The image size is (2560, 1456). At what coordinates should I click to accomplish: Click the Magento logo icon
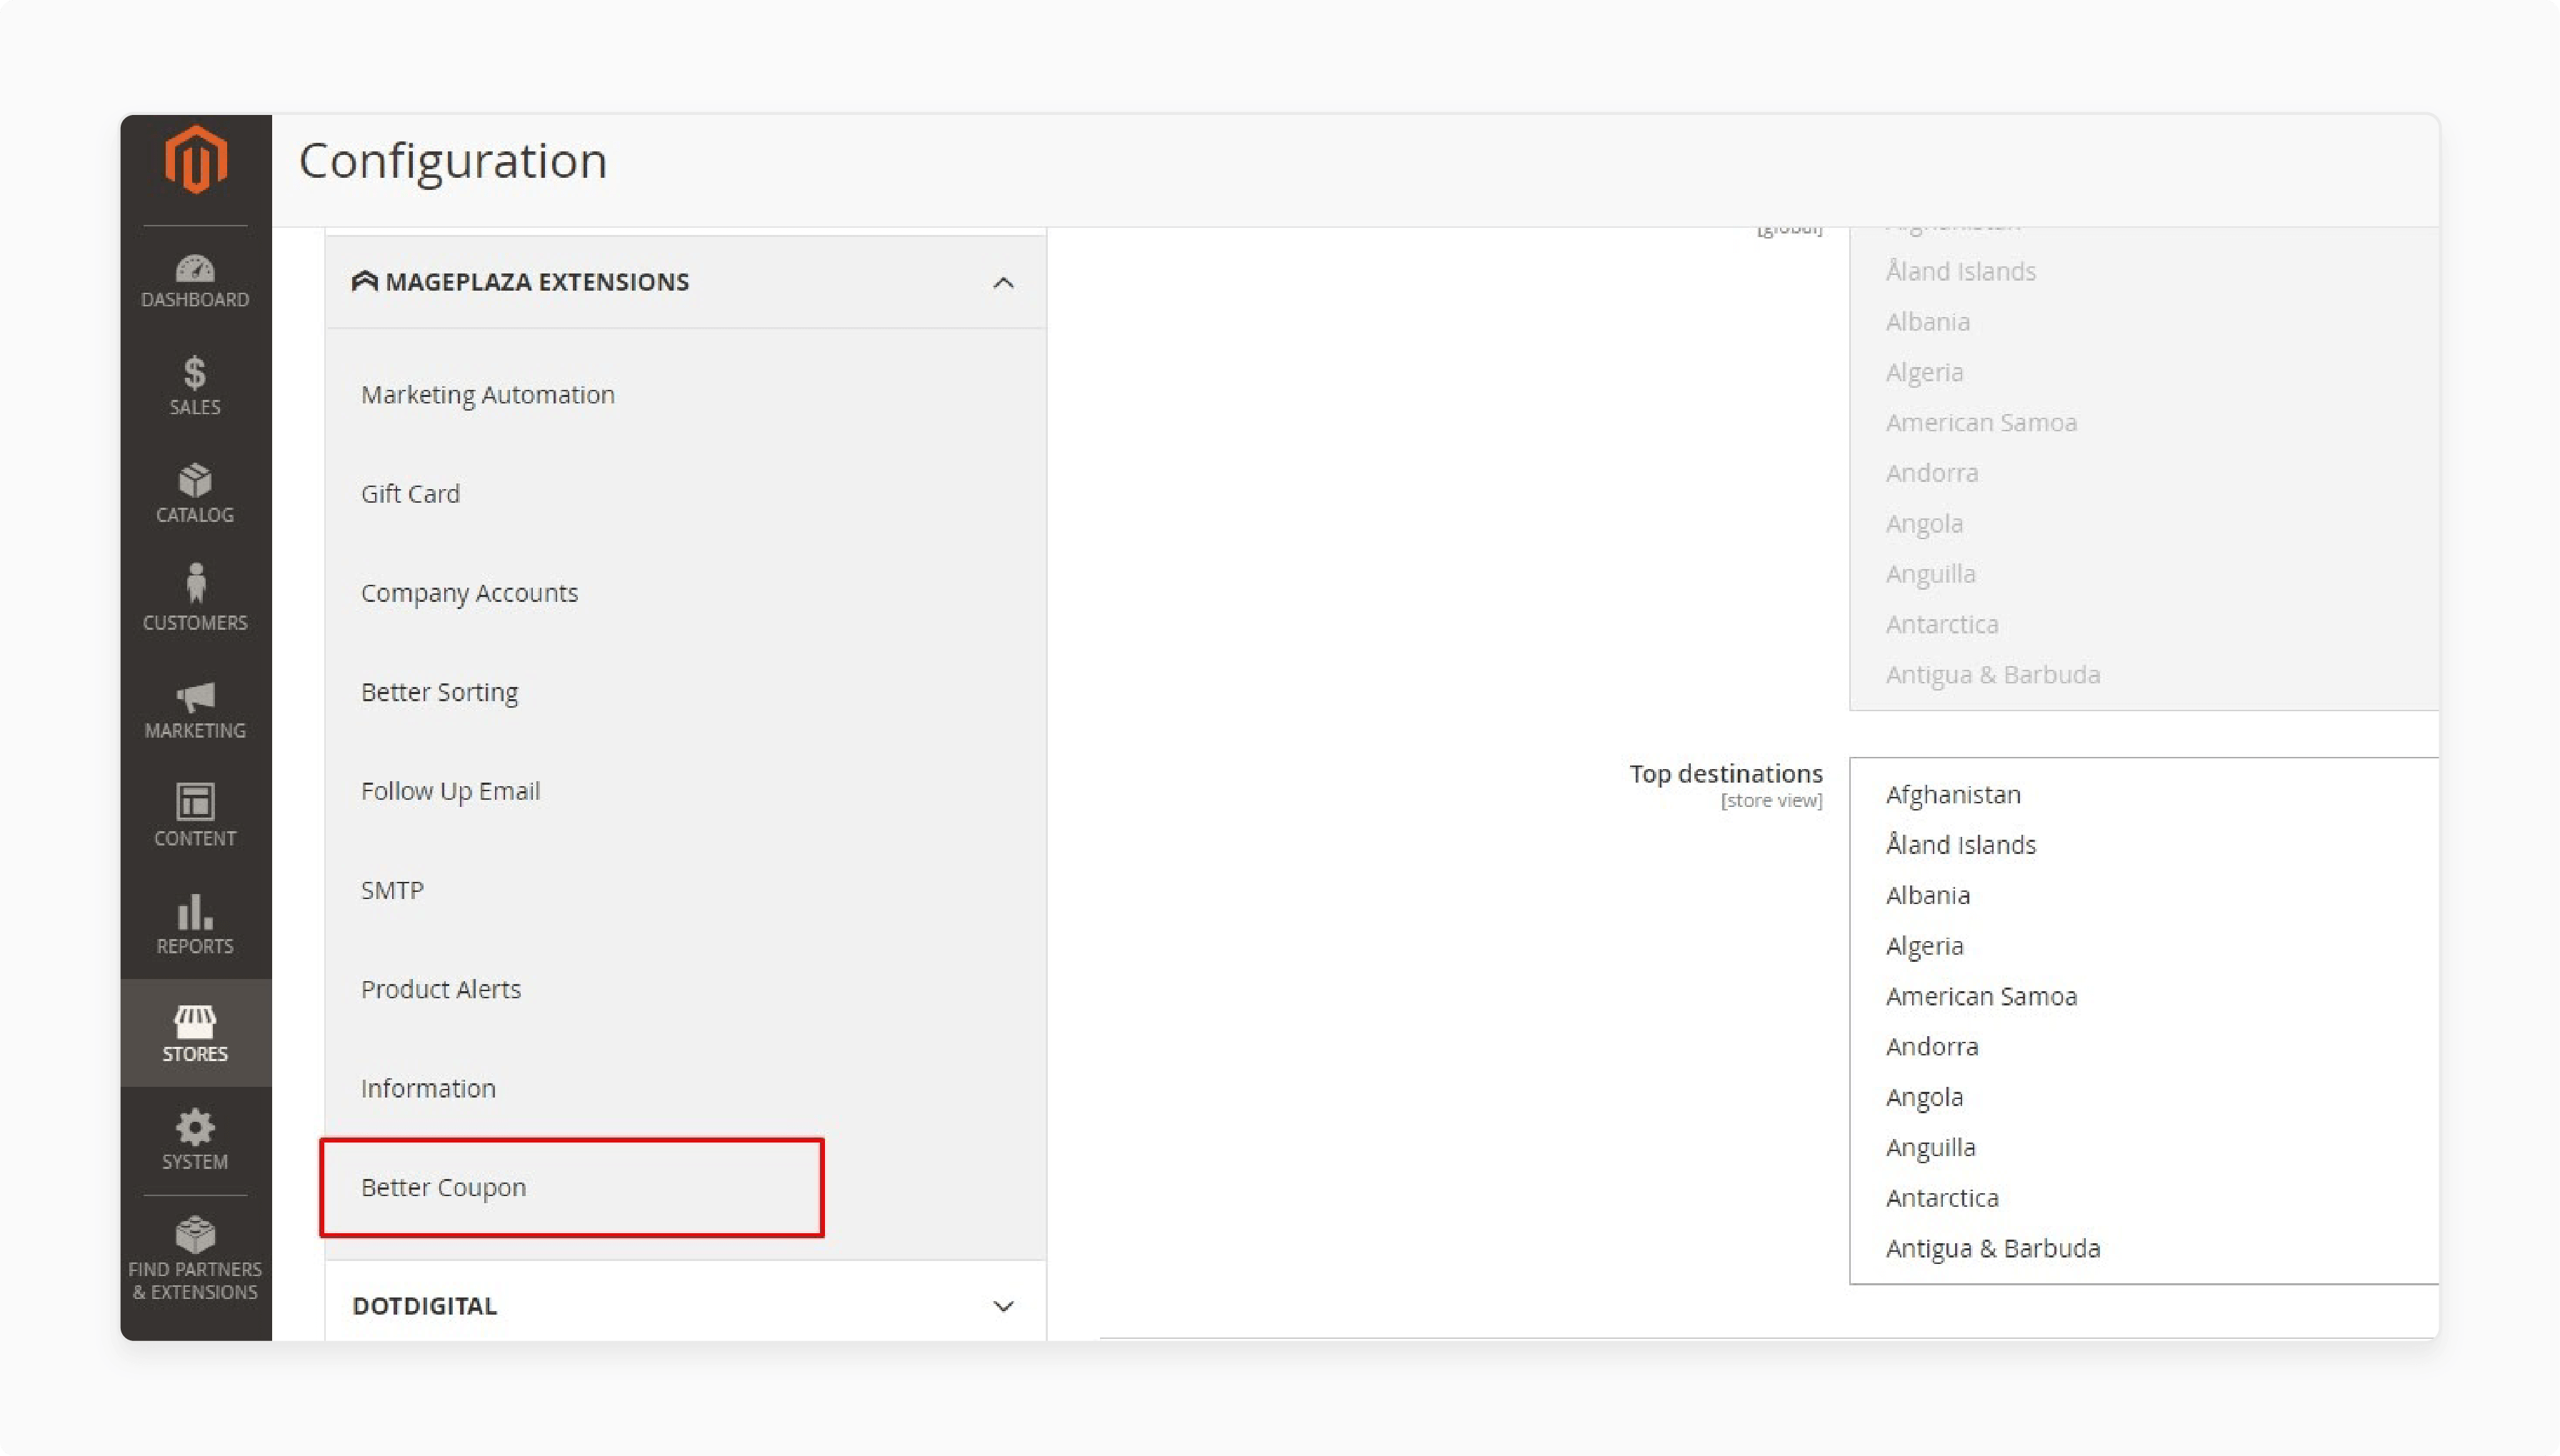coord(195,159)
